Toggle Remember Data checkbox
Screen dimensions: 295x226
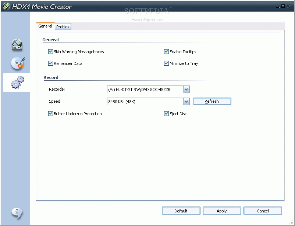click(x=50, y=63)
